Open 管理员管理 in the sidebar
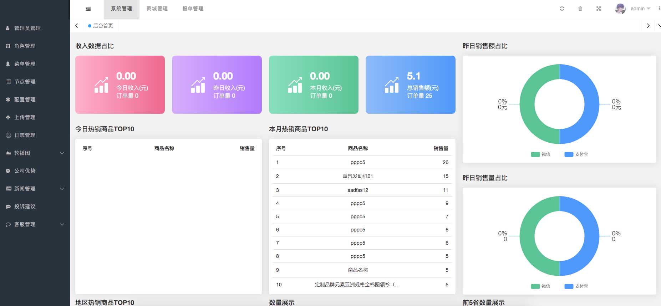This screenshot has height=306, width=661. (27, 28)
